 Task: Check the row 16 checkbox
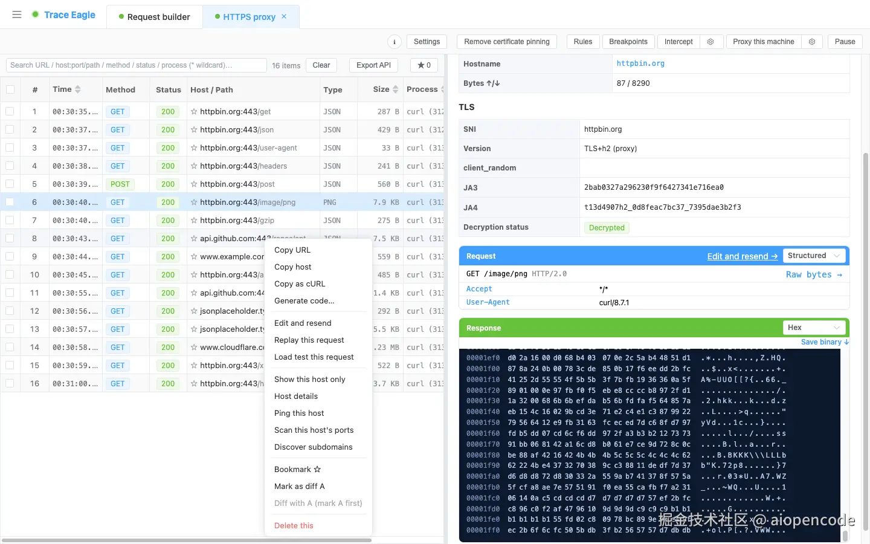[x=10, y=383]
